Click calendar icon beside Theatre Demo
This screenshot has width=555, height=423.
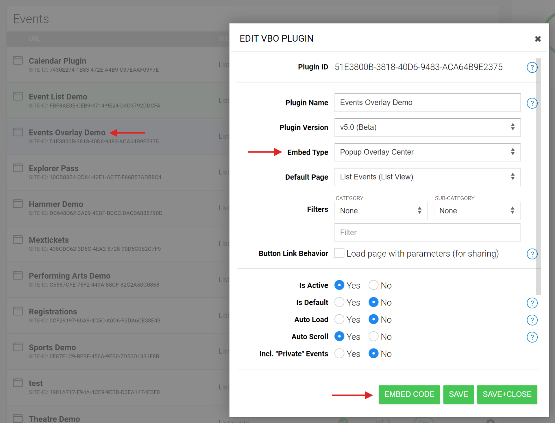[x=18, y=418]
